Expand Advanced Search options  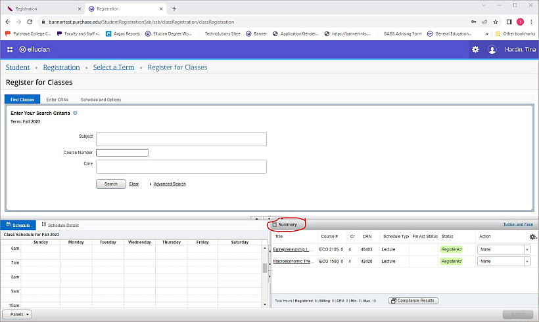(169, 184)
